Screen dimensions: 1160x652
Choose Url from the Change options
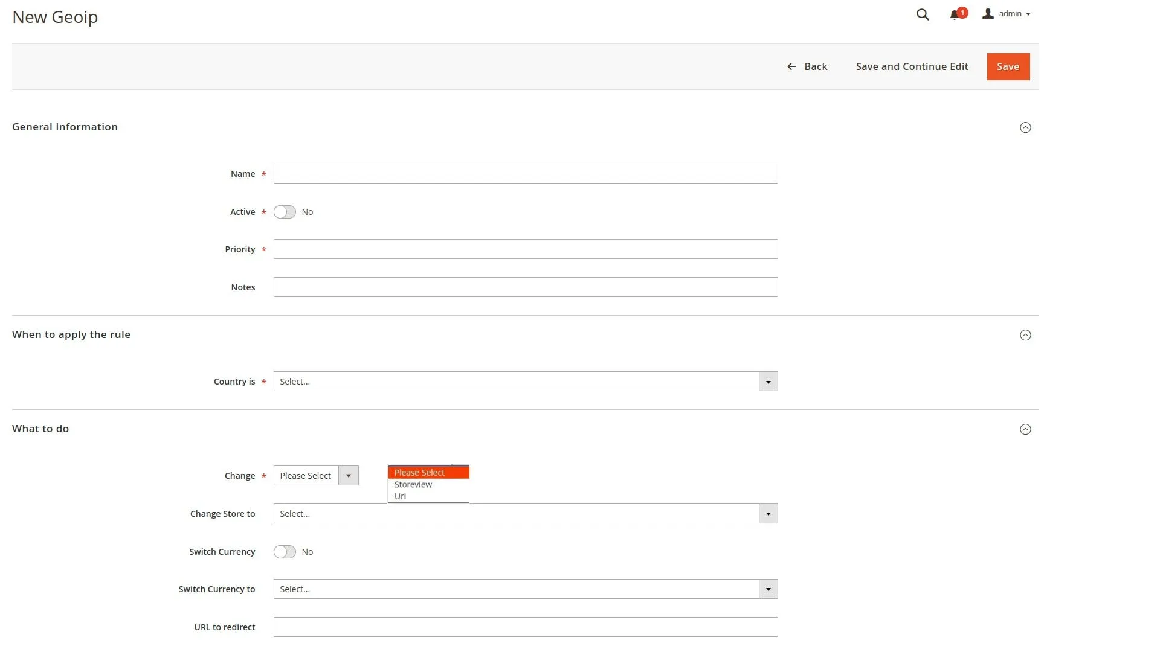[x=400, y=496]
